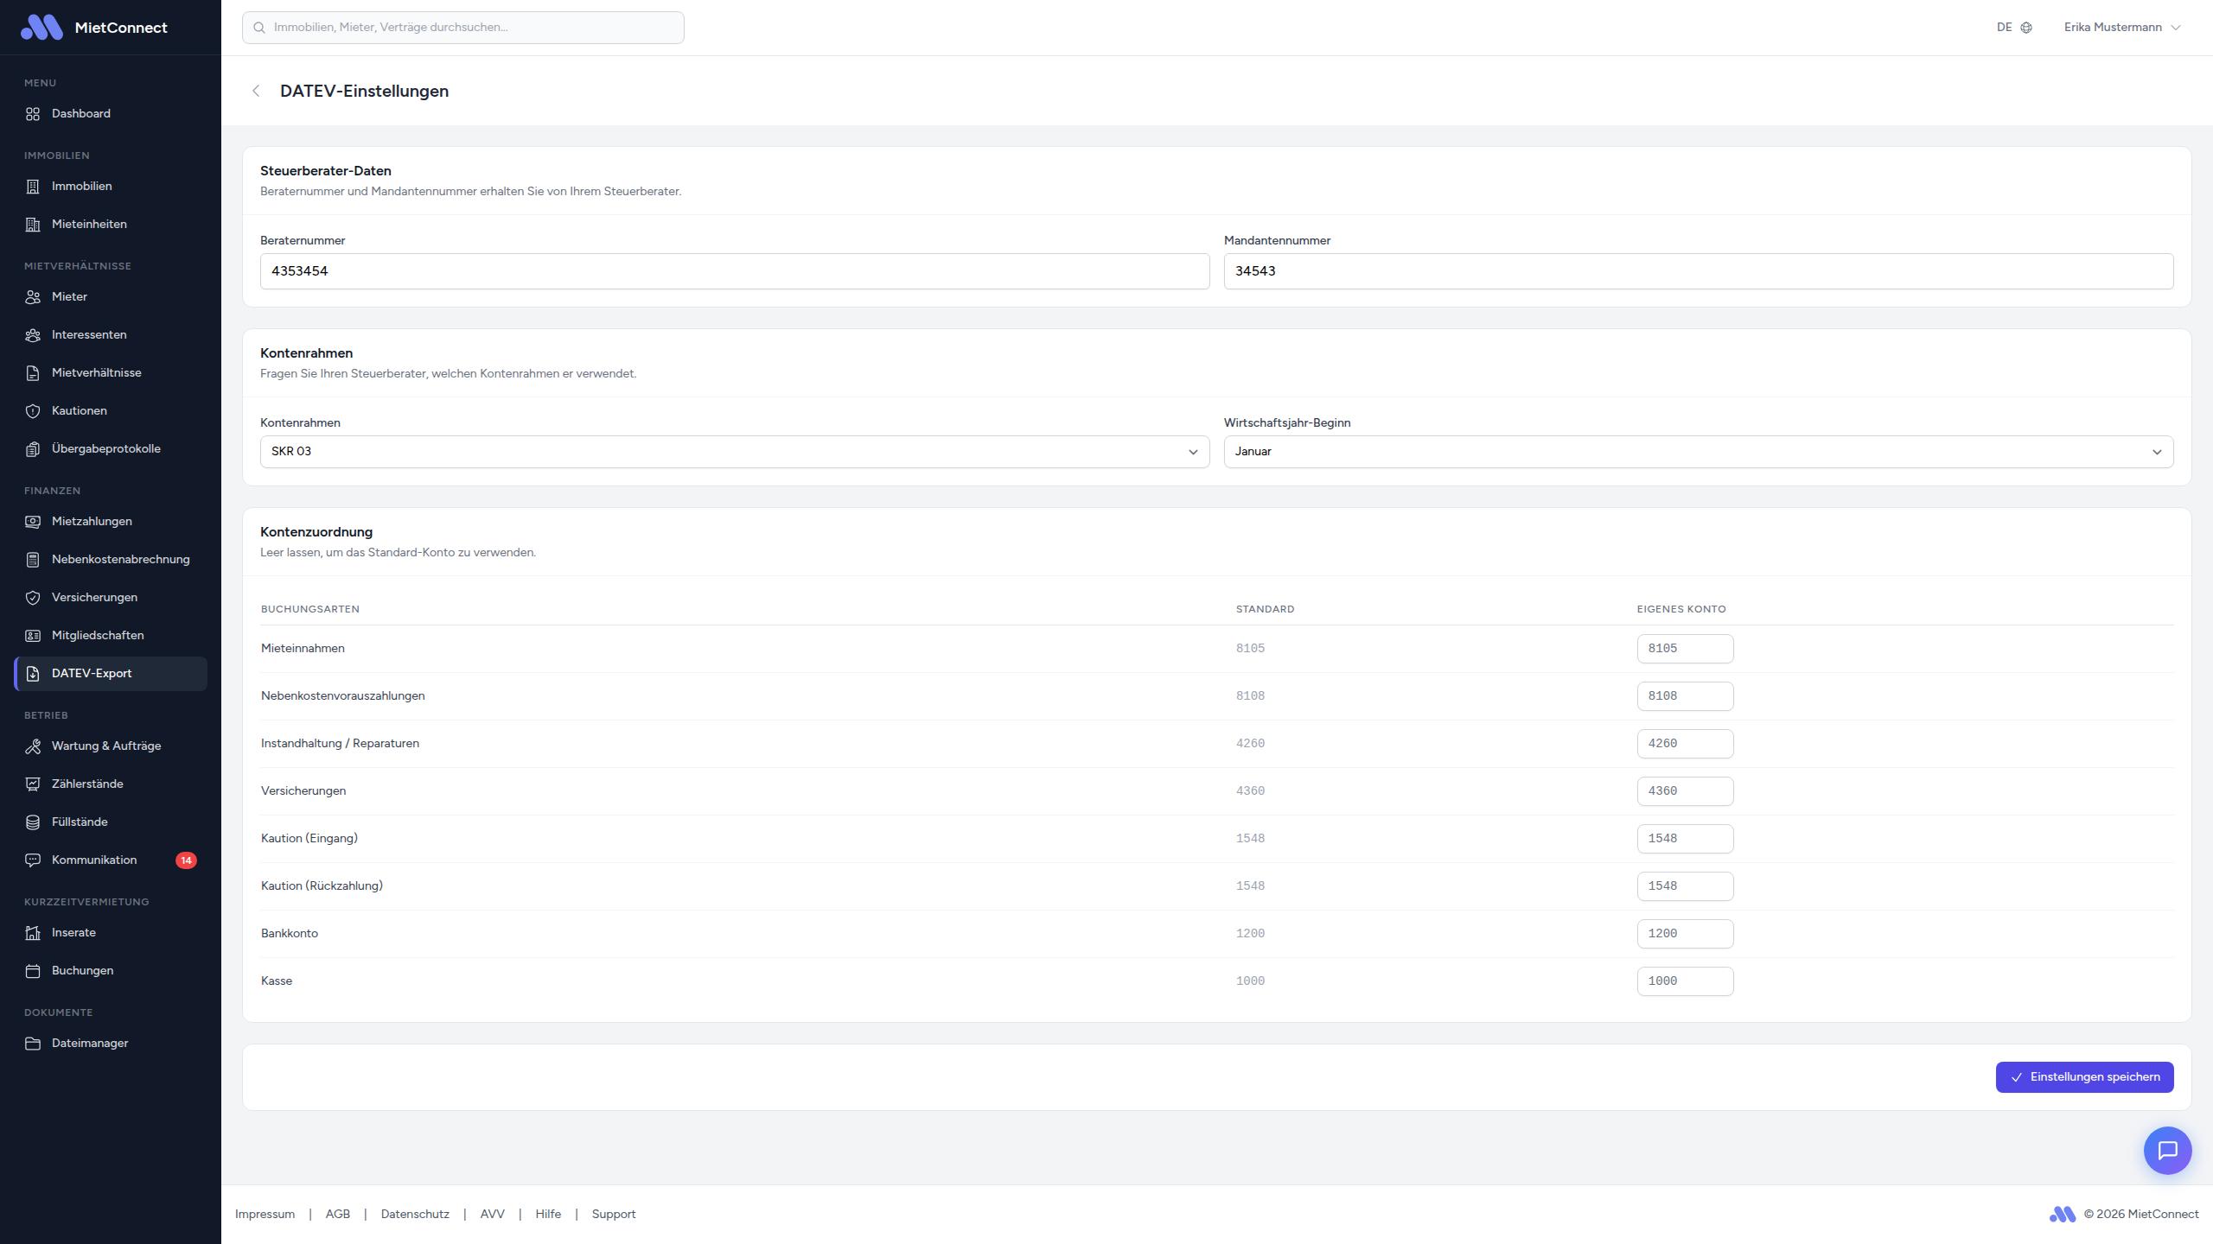Click the Wartung & Aufträge tools icon

(33, 746)
